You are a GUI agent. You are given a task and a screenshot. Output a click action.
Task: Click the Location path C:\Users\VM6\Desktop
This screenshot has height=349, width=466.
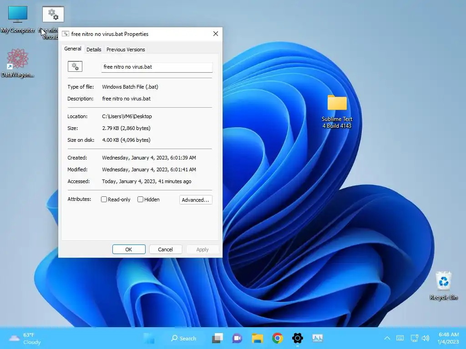pyautogui.click(x=127, y=116)
